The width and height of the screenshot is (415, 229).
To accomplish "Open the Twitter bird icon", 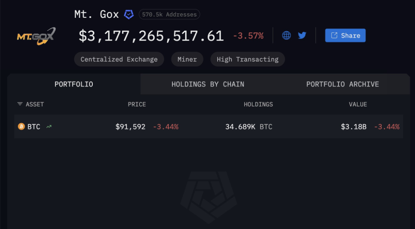I will [x=302, y=35].
